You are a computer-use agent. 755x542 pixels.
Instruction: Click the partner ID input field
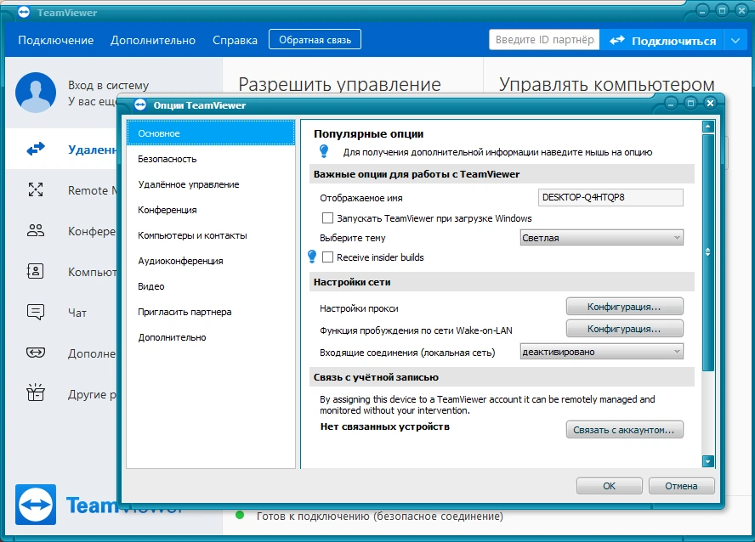click(x=544, y=39)
